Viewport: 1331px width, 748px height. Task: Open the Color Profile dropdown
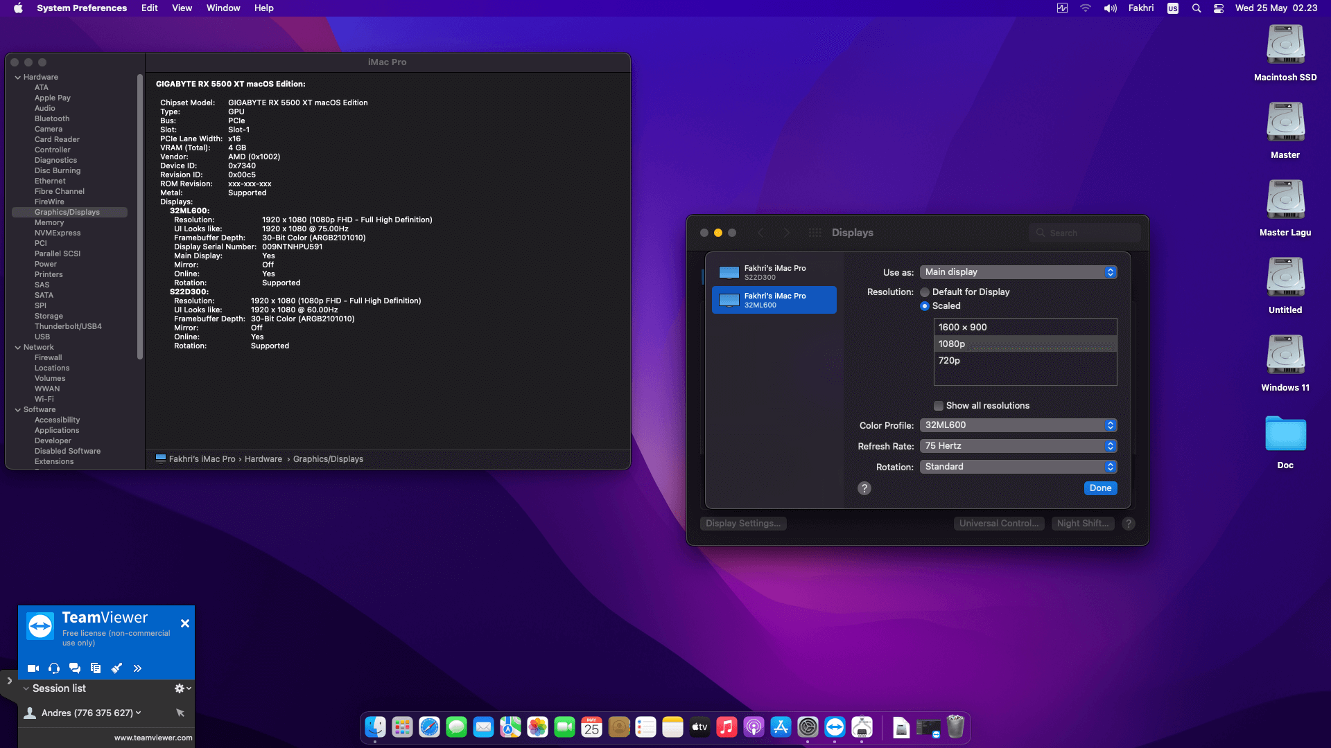point(1018,425)
